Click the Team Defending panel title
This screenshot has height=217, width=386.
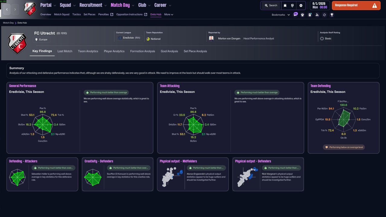click(321, 86)
